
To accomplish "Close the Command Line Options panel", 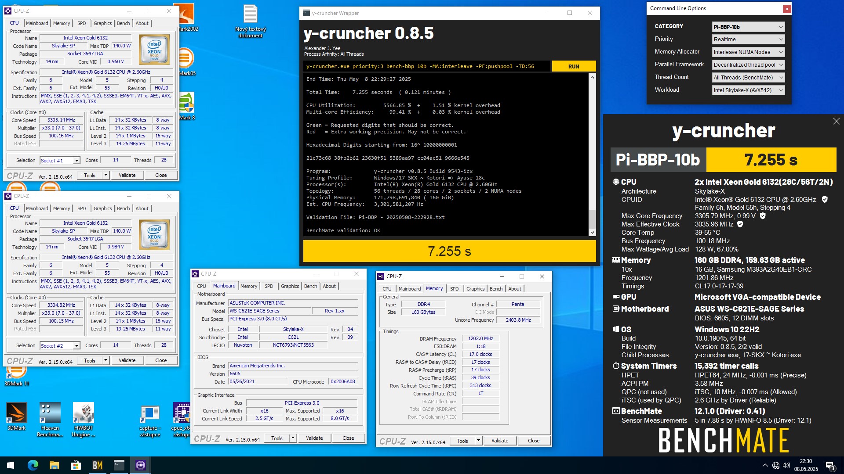I will 787,8.
